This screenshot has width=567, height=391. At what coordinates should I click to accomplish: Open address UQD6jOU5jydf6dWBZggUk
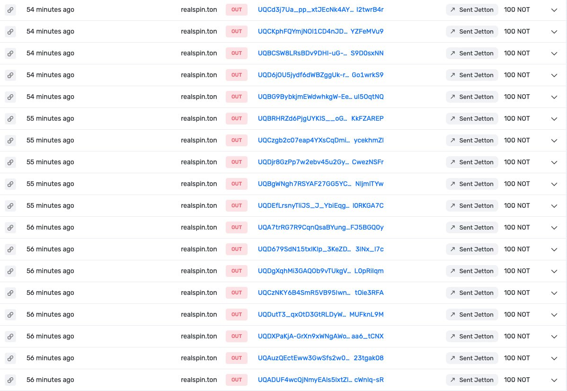click(x=321, y=75)
